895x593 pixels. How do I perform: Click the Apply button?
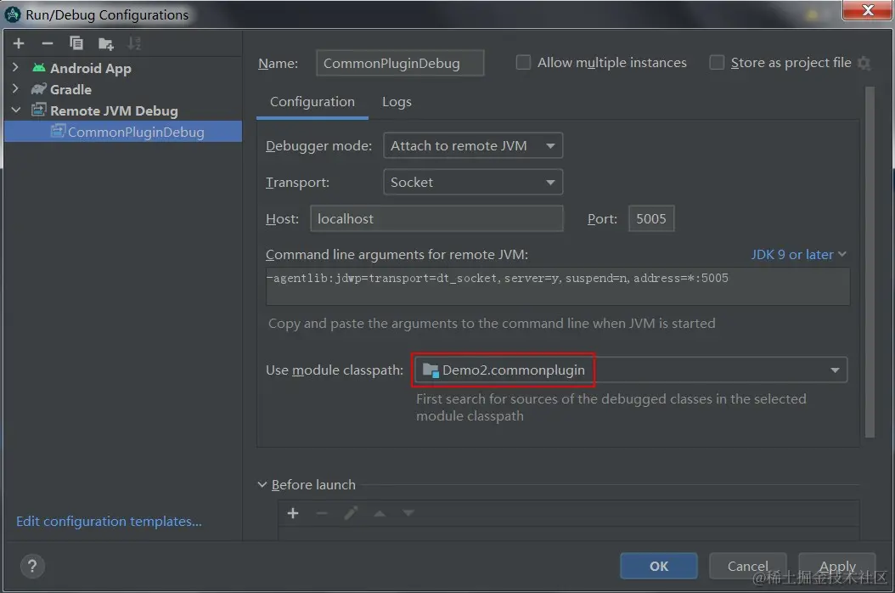(x=836, y=566)
